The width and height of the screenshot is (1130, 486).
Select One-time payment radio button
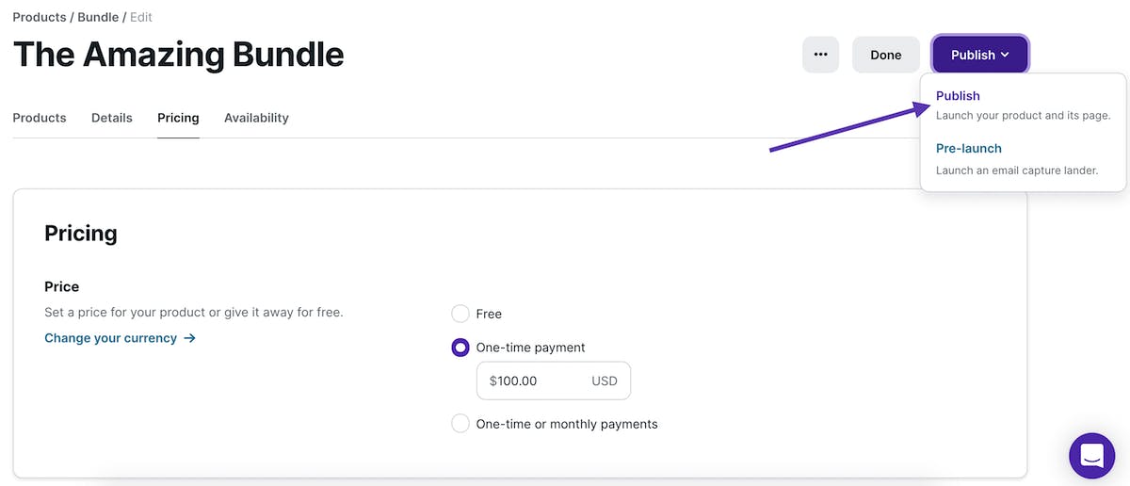pos(460,348)
